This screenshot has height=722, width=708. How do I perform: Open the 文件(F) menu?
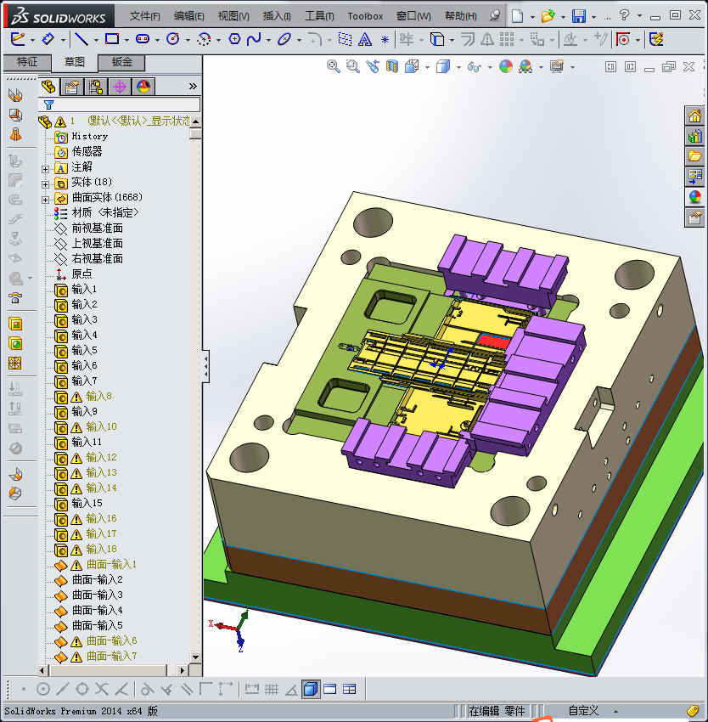click(x=145, y=16)
